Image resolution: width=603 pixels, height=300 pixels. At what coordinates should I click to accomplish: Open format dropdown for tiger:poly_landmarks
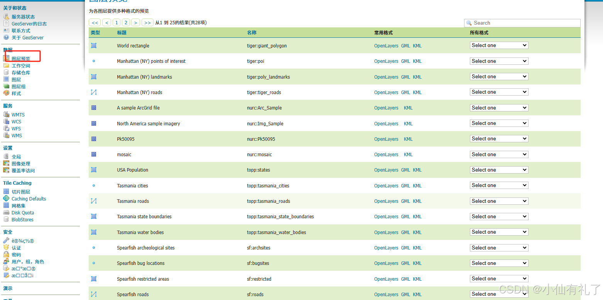499,77
